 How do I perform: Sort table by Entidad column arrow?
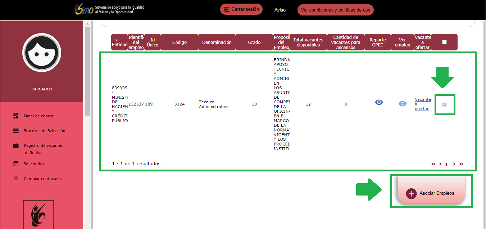pyautogui.click(x=117, y=40)
